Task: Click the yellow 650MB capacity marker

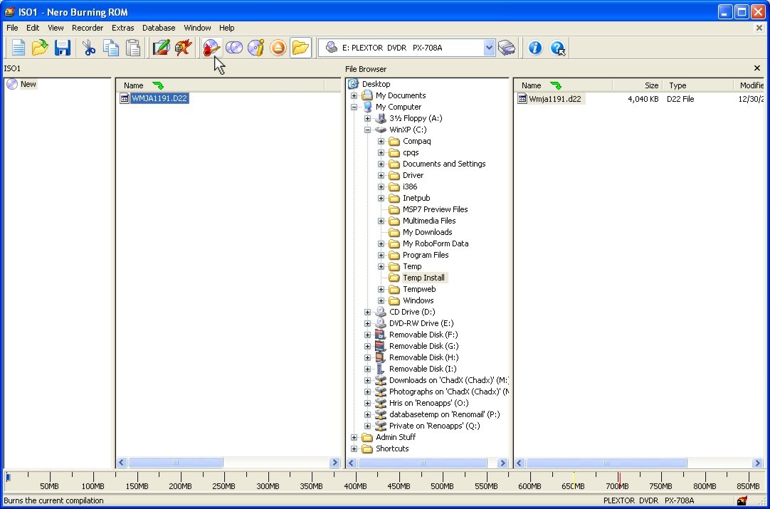Action: tap(574, 479)
